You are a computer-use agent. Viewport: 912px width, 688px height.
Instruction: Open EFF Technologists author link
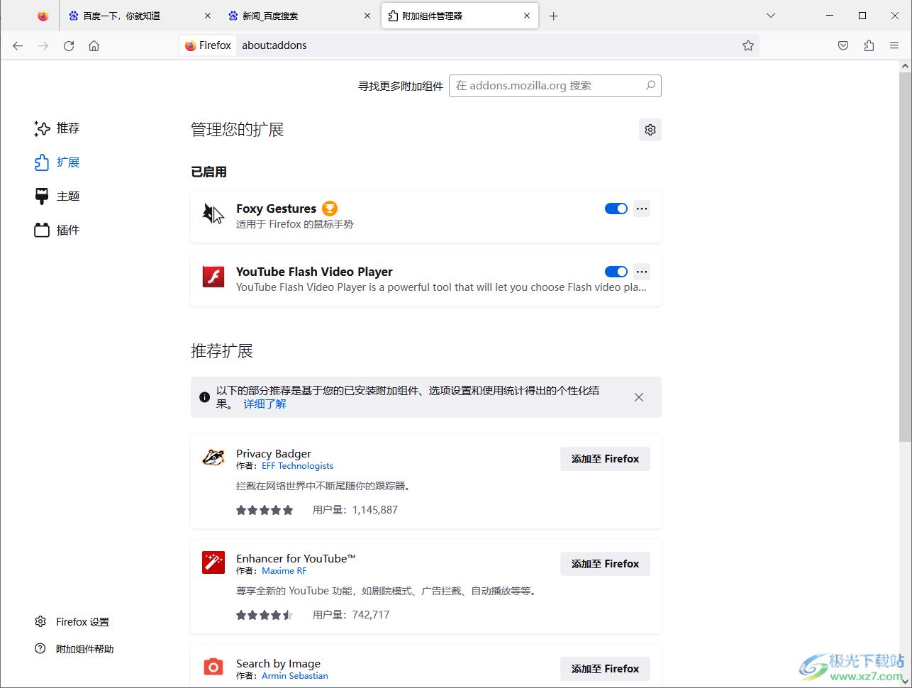pyautogui.click(x=297, y=466)
